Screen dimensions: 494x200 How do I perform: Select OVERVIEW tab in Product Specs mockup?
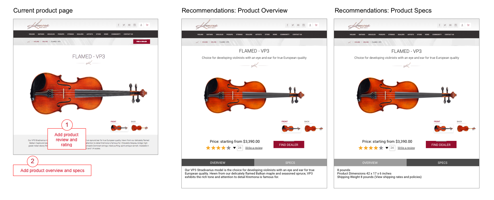coord(370,163)
